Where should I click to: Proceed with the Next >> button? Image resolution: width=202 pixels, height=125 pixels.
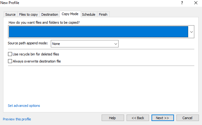tap(163, 118)
